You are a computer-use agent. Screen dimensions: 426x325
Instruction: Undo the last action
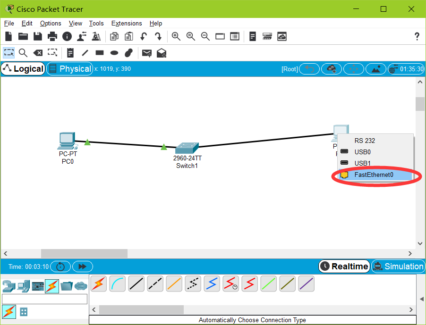tap(144, 36)
